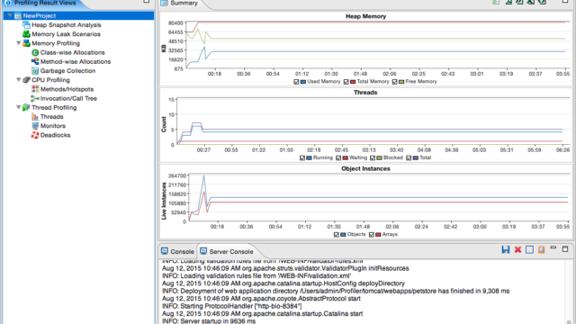The width and height of the screenshot is (576, 324).
Task: Click the Invocation/Call Tree icon
Action: pos(35,98)
